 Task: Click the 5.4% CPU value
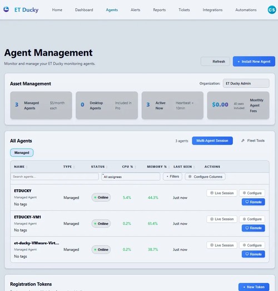click(x=127, y=198)
